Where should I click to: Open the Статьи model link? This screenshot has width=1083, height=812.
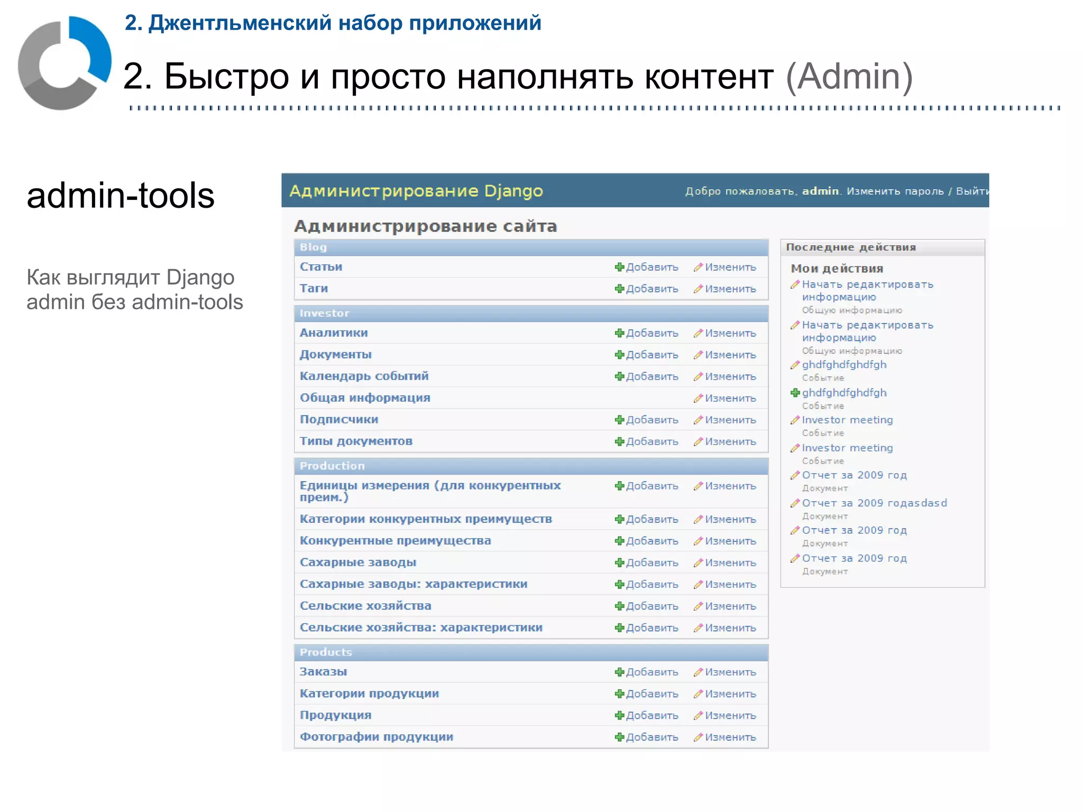coord(321,267)
